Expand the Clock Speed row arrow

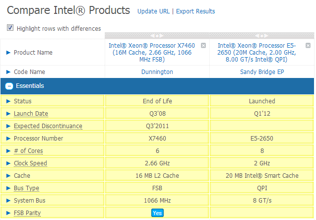8,163
